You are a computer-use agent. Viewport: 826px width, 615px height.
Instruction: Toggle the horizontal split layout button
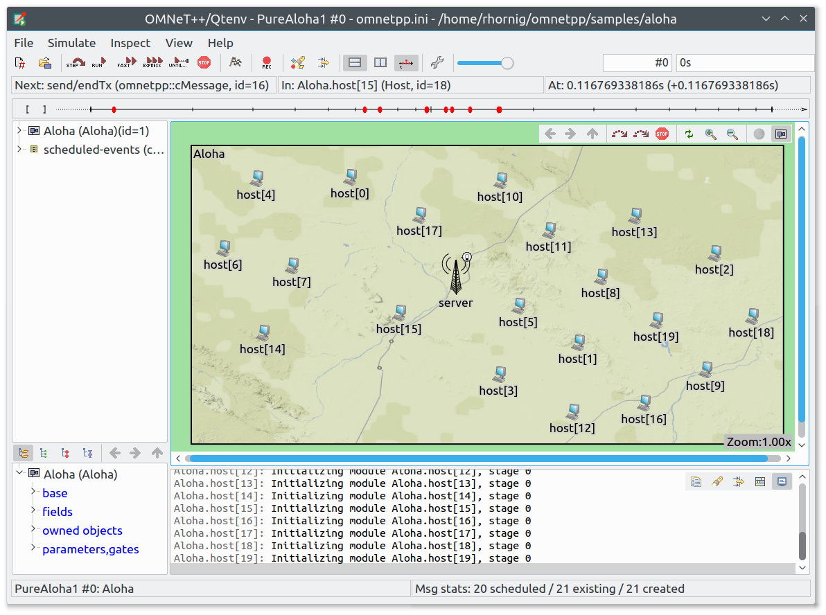tap(355, 63)
